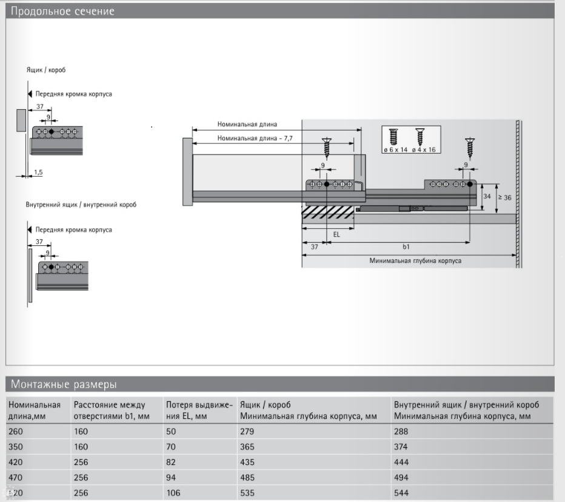Select the "Монтажные размеры" section heading
Image resolution: width=565 pixels, height=502 pixels.
click(64, 384)
